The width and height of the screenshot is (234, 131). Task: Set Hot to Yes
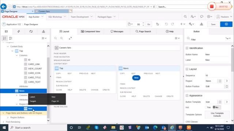(x=208, y=107)
